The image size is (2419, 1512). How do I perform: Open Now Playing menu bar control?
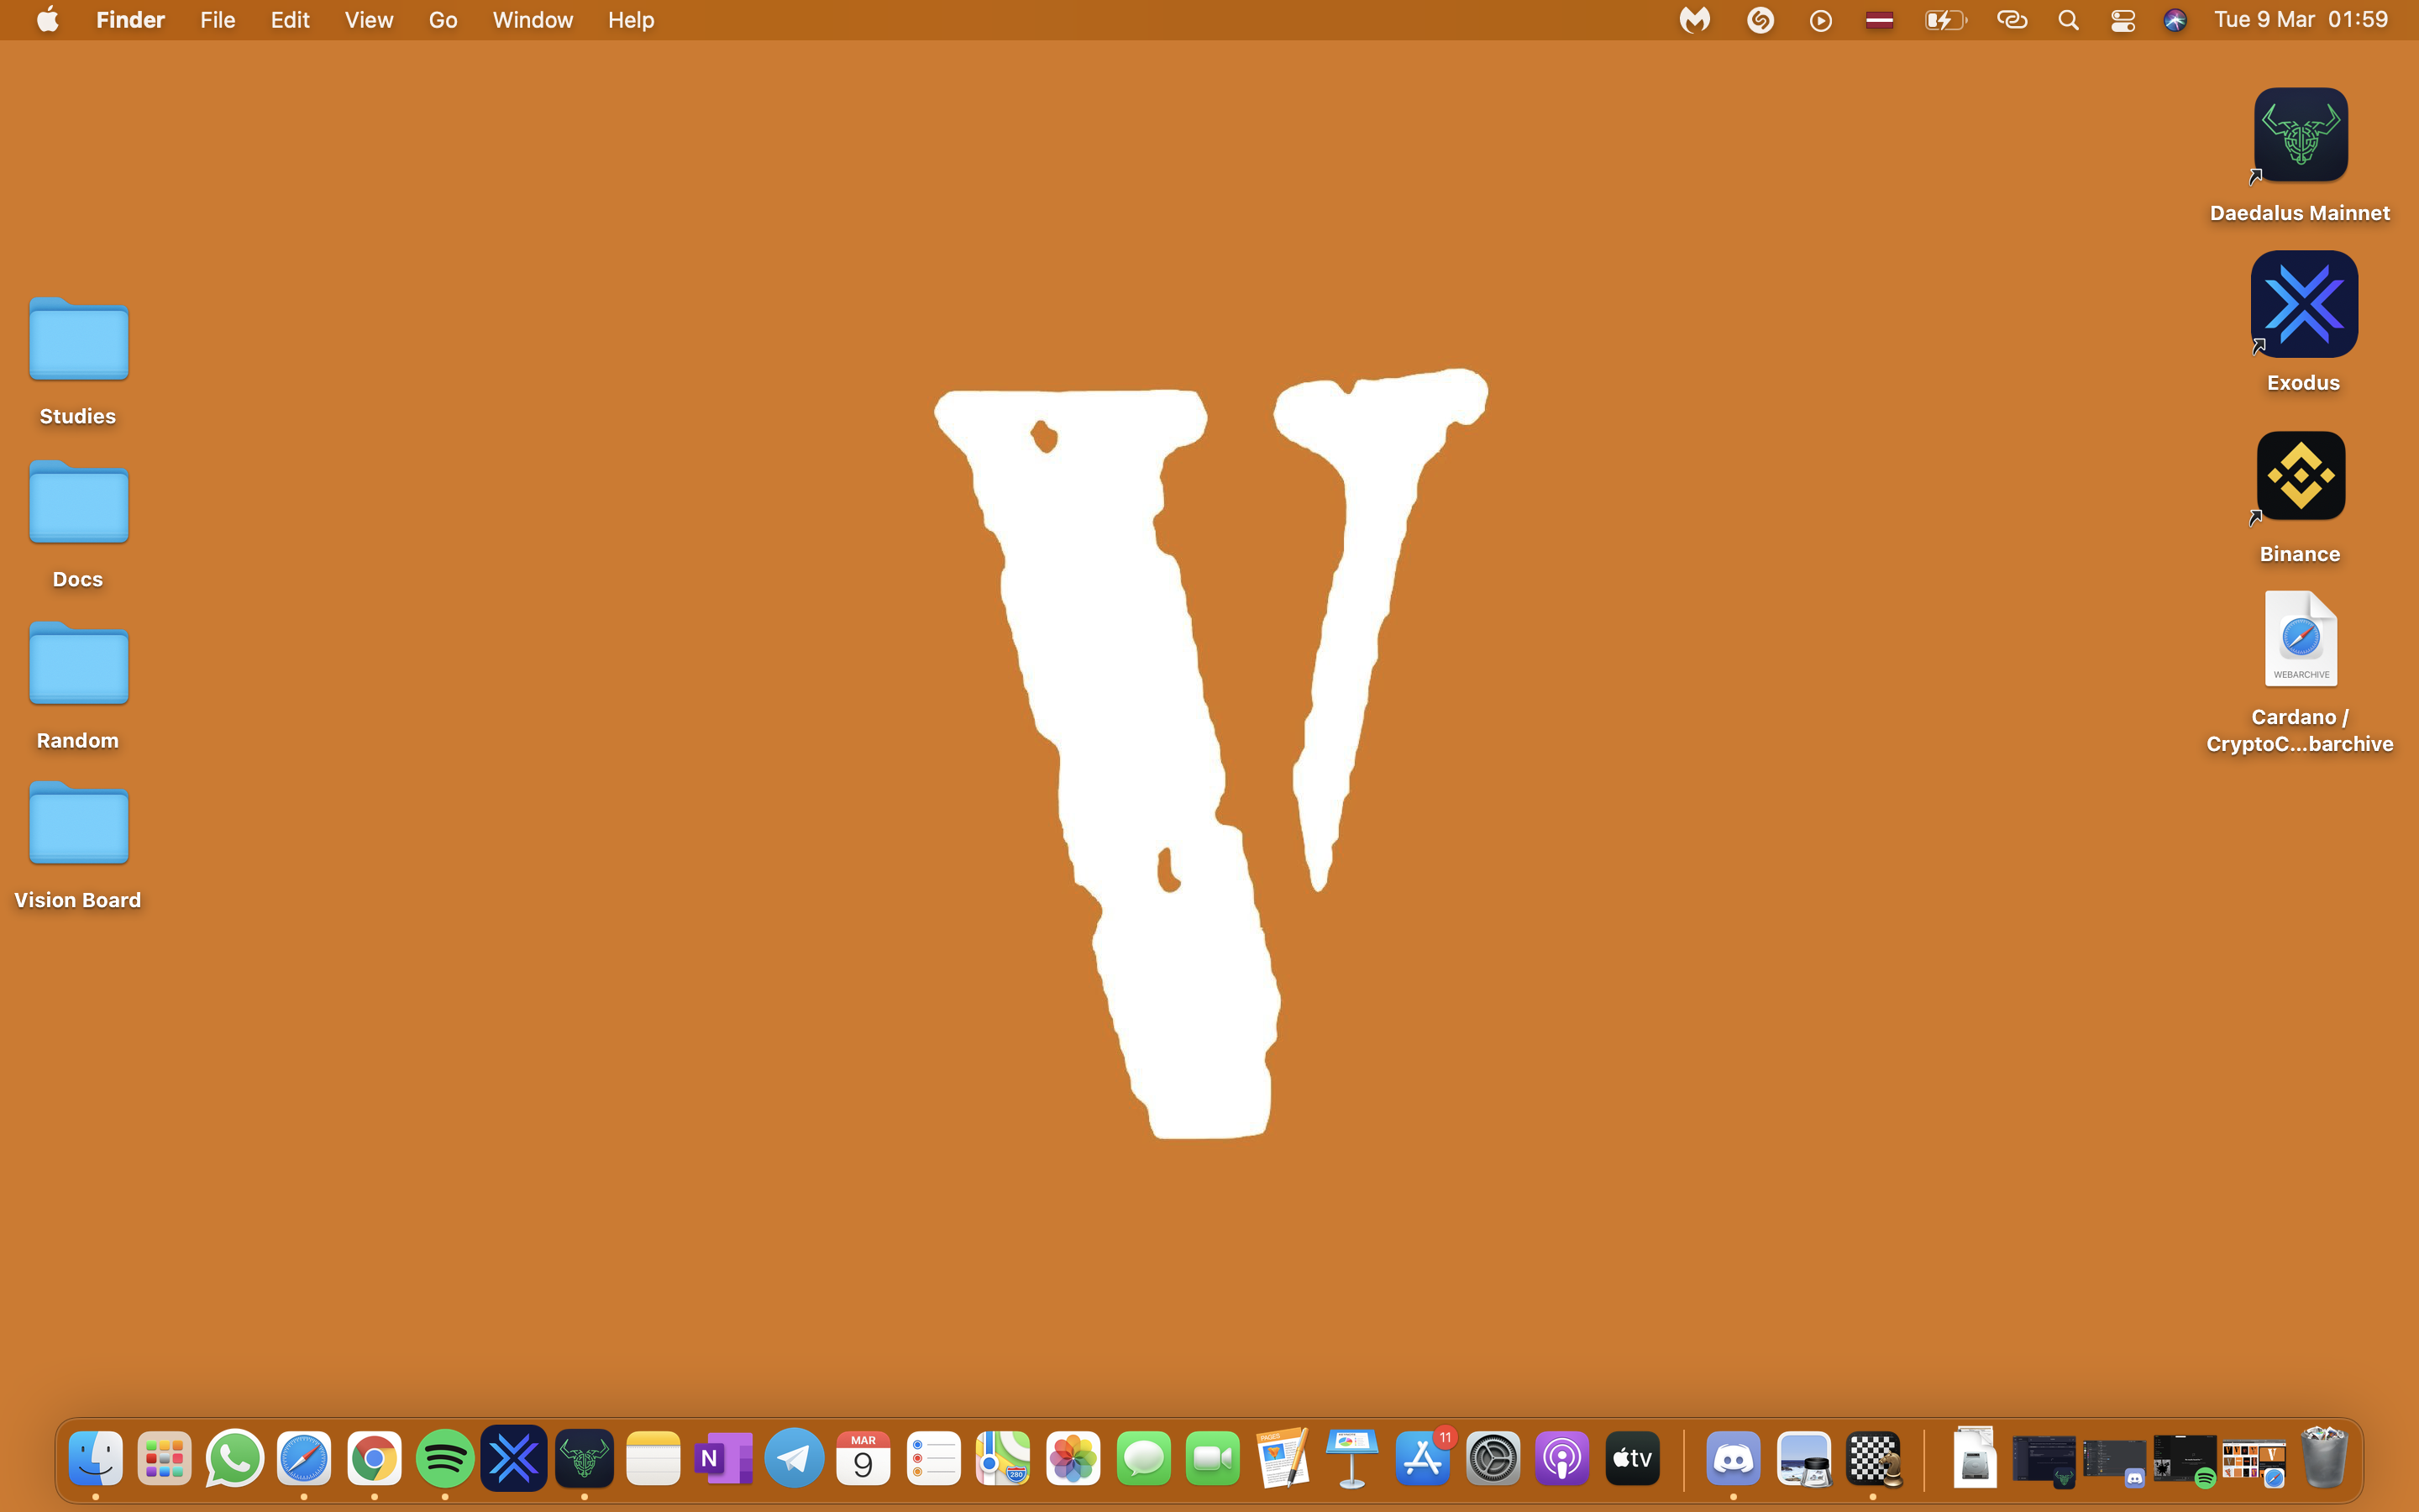point(1820,20)
